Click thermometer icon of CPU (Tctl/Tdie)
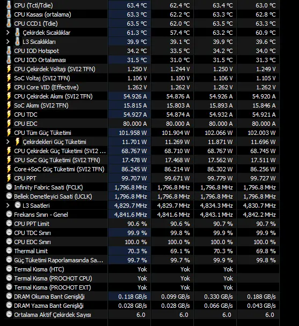 click(x=9, y=5)
